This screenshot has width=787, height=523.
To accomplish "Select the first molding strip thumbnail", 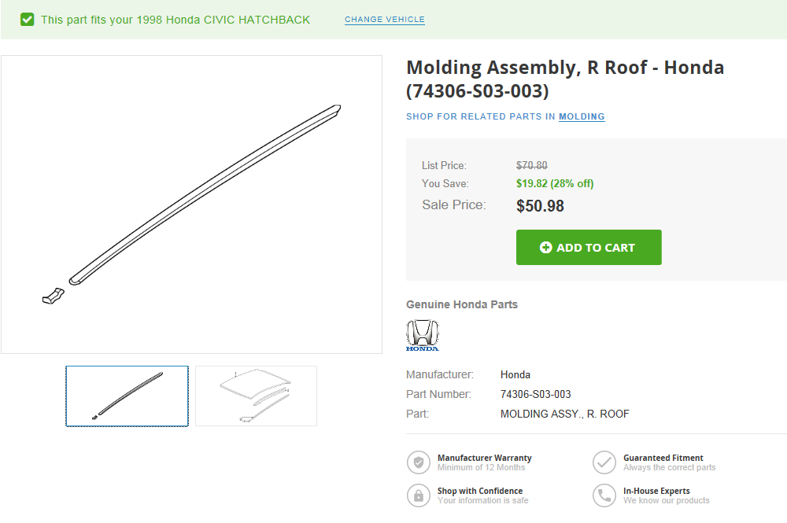I will [x=127, y=396].
